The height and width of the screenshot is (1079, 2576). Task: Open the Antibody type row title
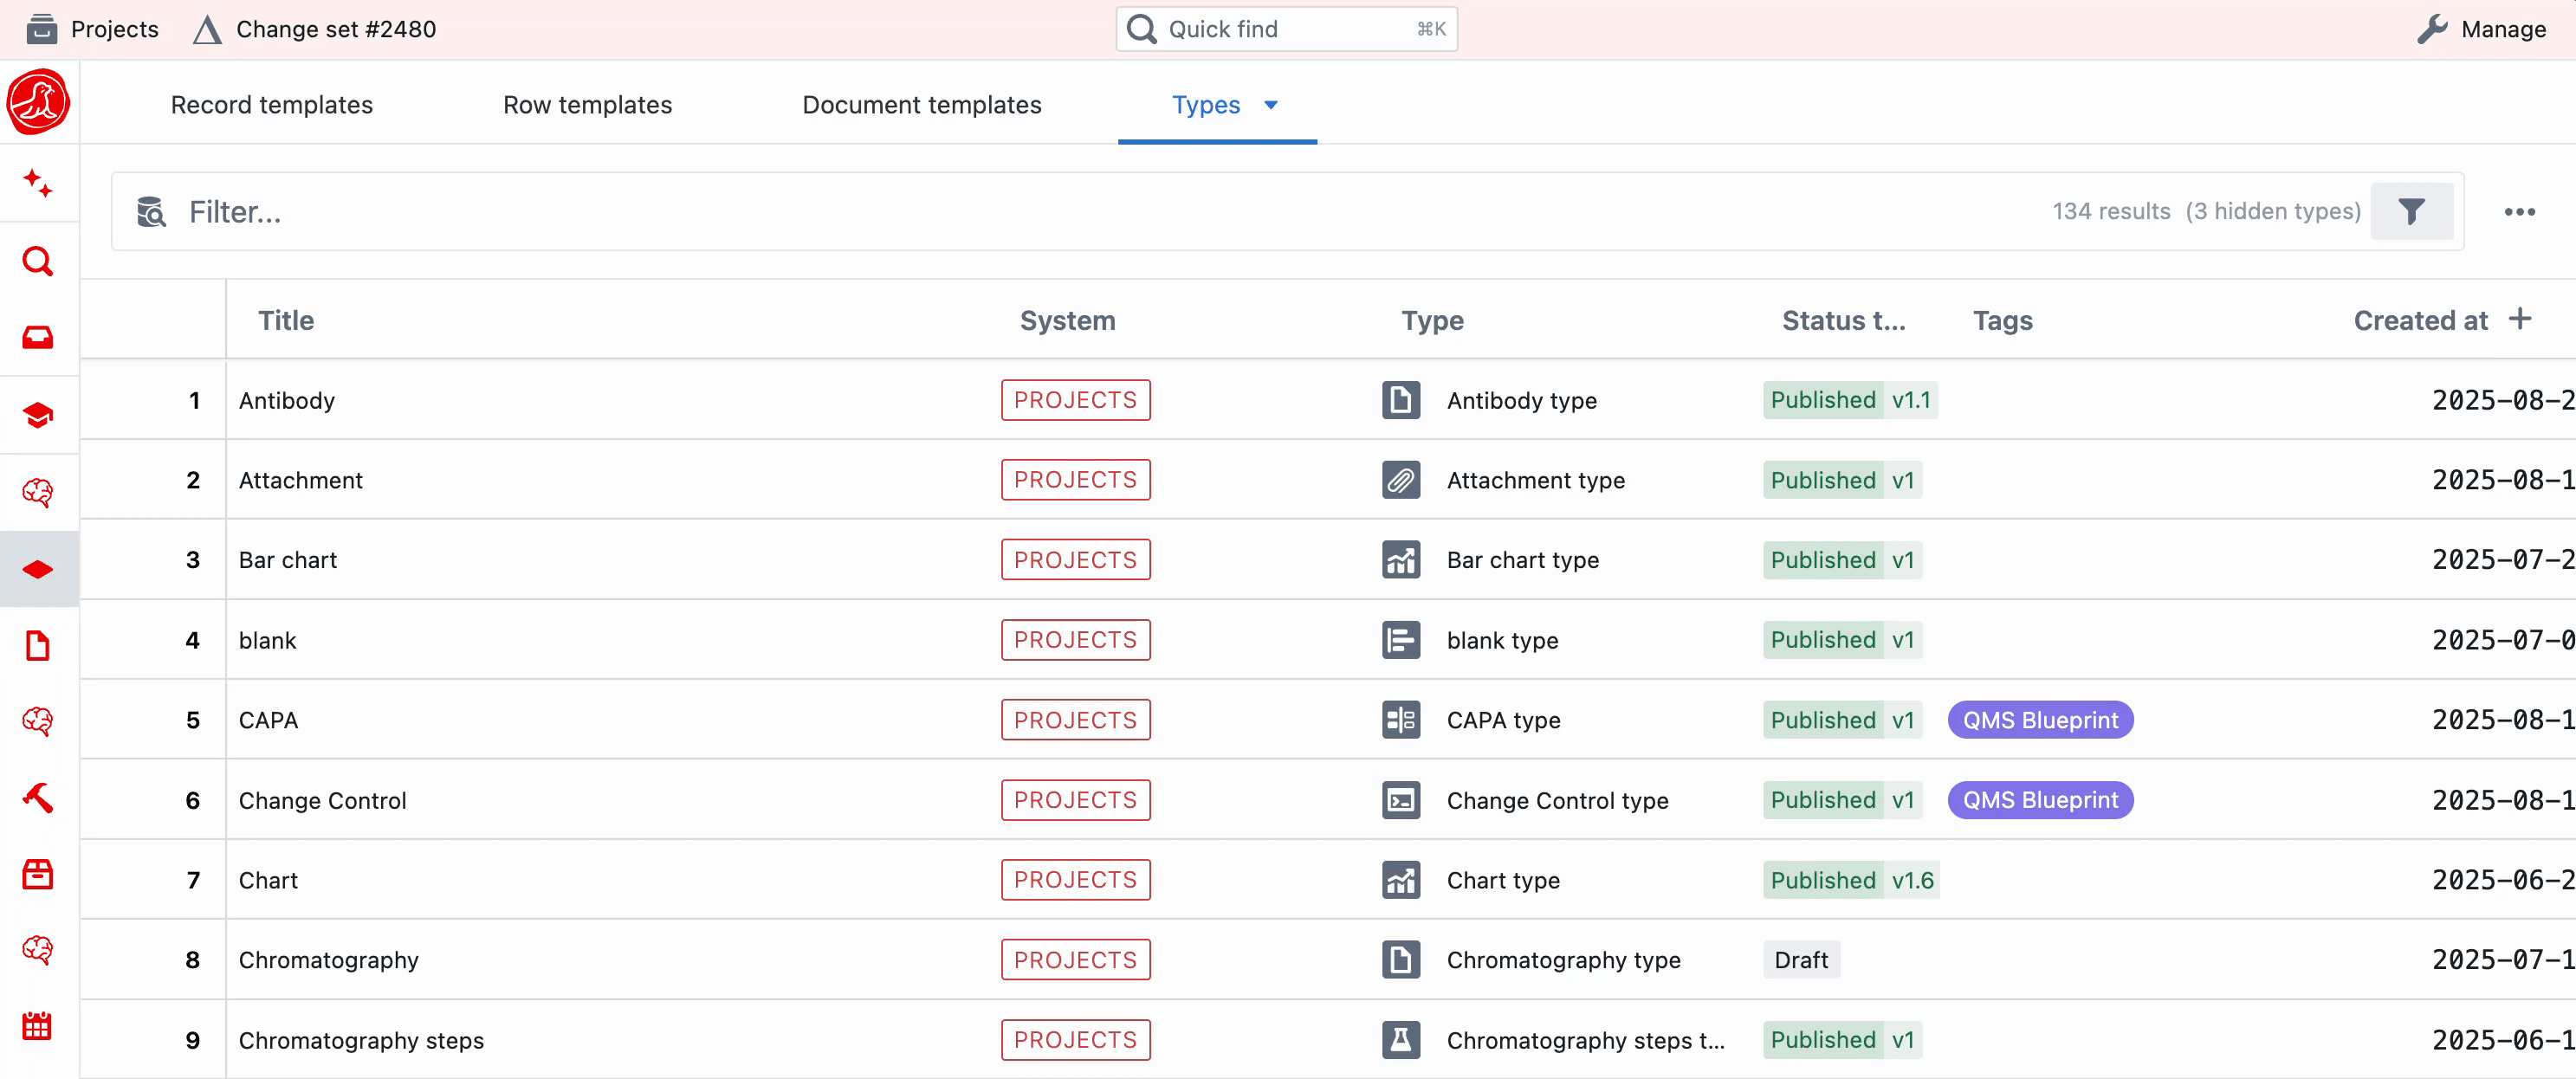tap(286, 400)
